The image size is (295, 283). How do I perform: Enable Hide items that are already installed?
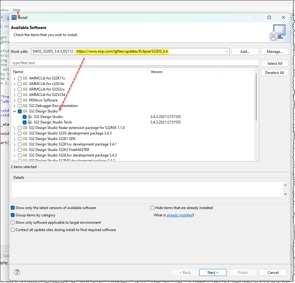[152, 208]
